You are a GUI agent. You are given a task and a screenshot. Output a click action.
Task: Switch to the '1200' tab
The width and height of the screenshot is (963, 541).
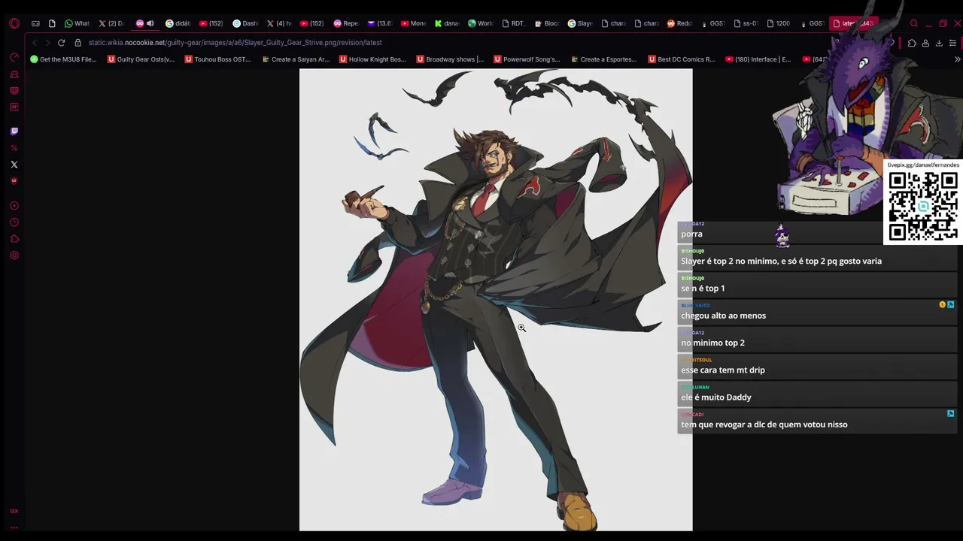779,23
